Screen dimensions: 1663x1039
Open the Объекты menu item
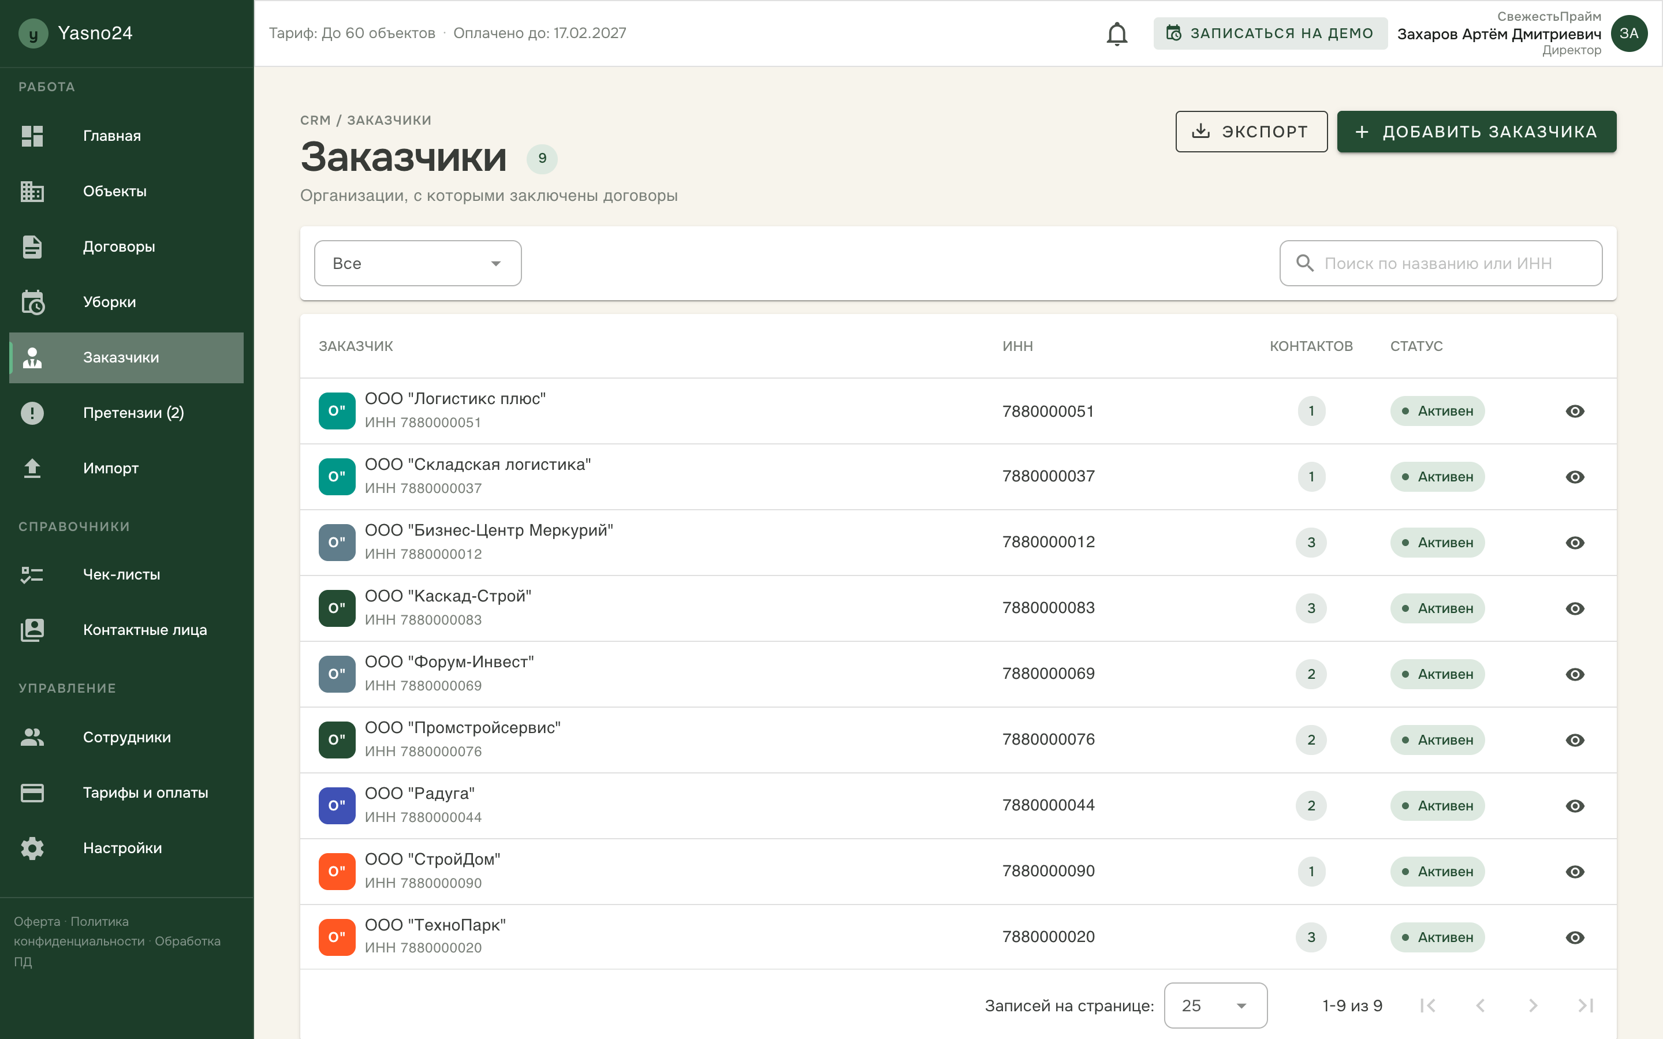[126, 192]
